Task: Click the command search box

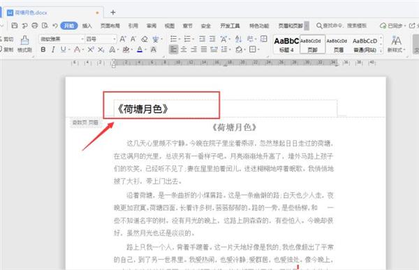Action: click(x=341, y=26)
